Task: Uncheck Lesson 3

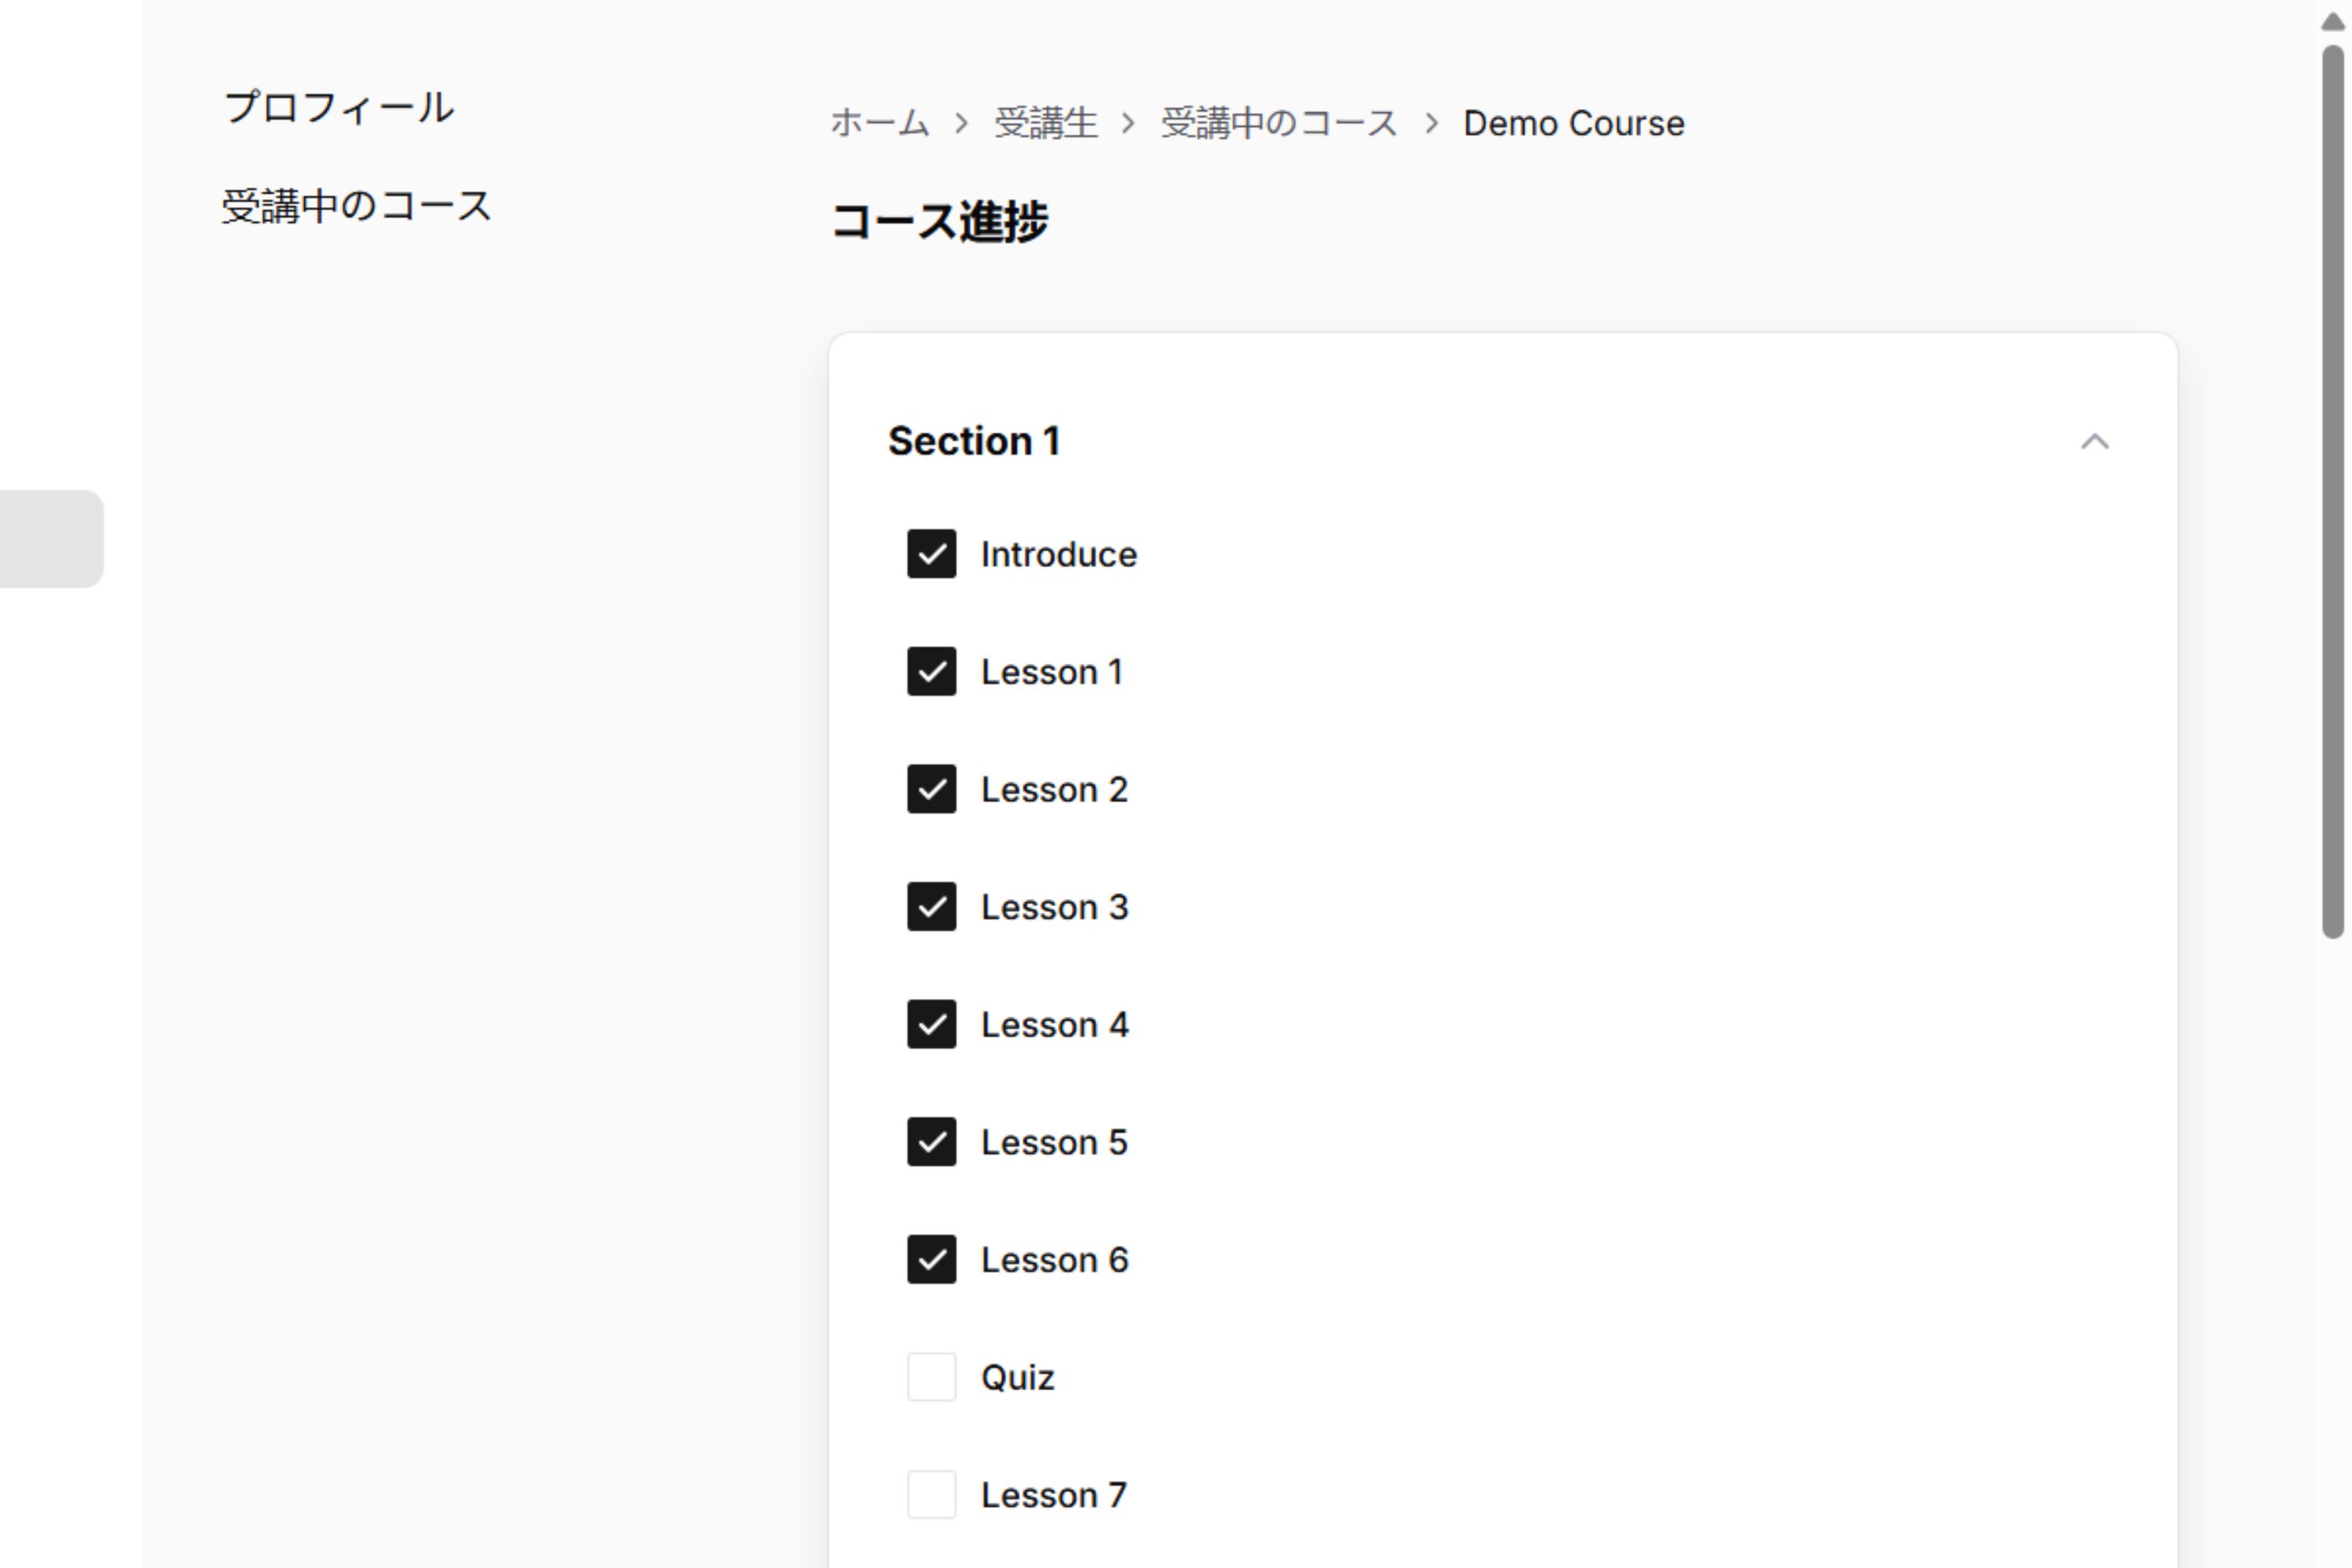Action: point(931,907)
